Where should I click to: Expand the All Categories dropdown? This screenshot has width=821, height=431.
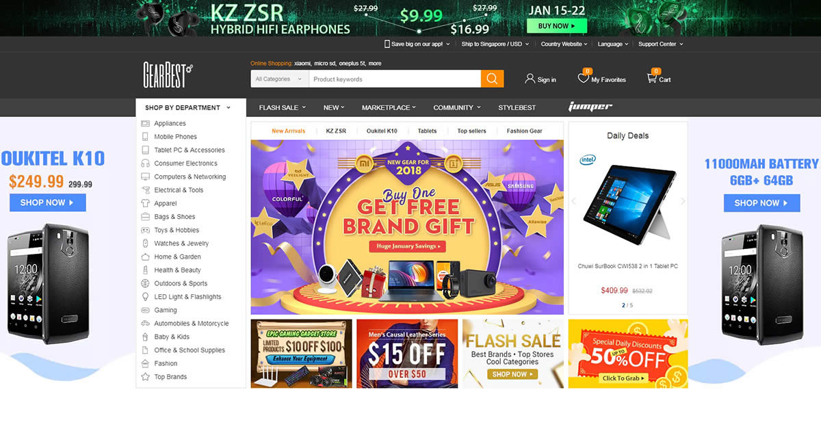point(280,79)
